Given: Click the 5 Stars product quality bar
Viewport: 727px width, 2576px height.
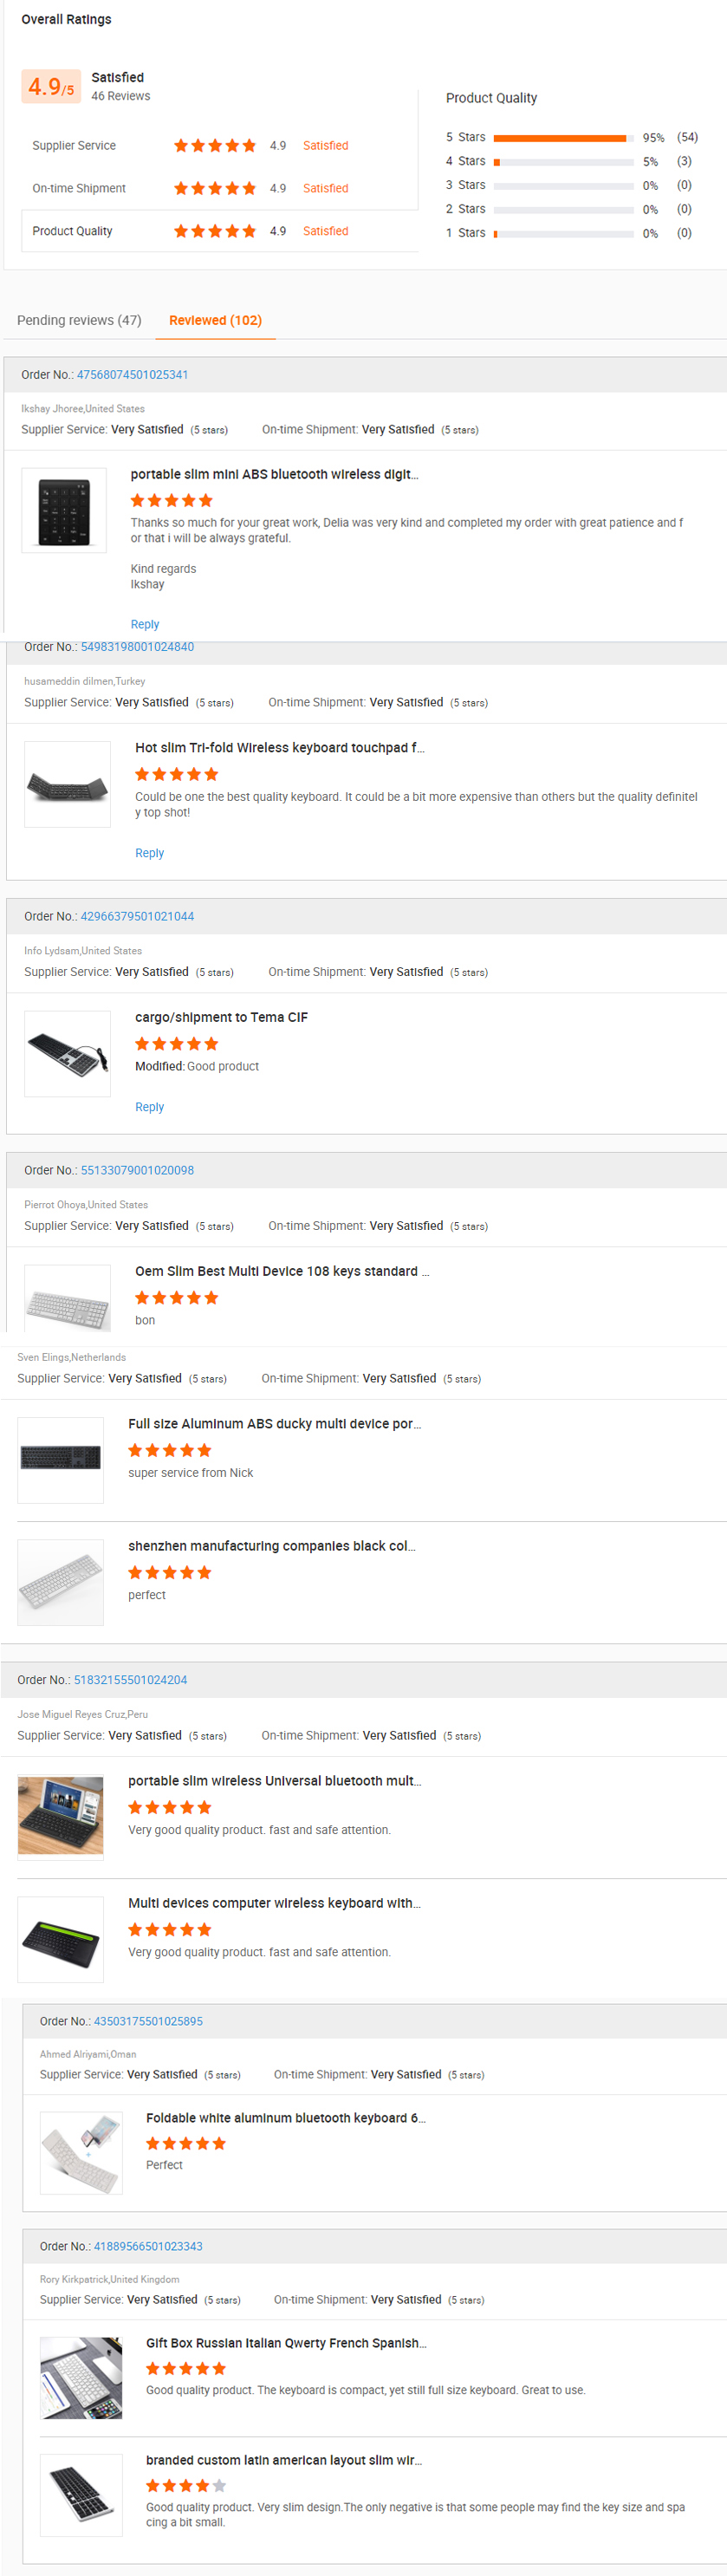Looking at the screenshot, I should pyautogui.click(x=563, y=138).
